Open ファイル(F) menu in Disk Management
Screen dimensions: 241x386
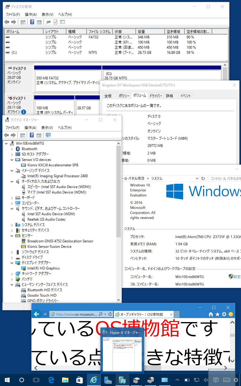click(13, 14)
